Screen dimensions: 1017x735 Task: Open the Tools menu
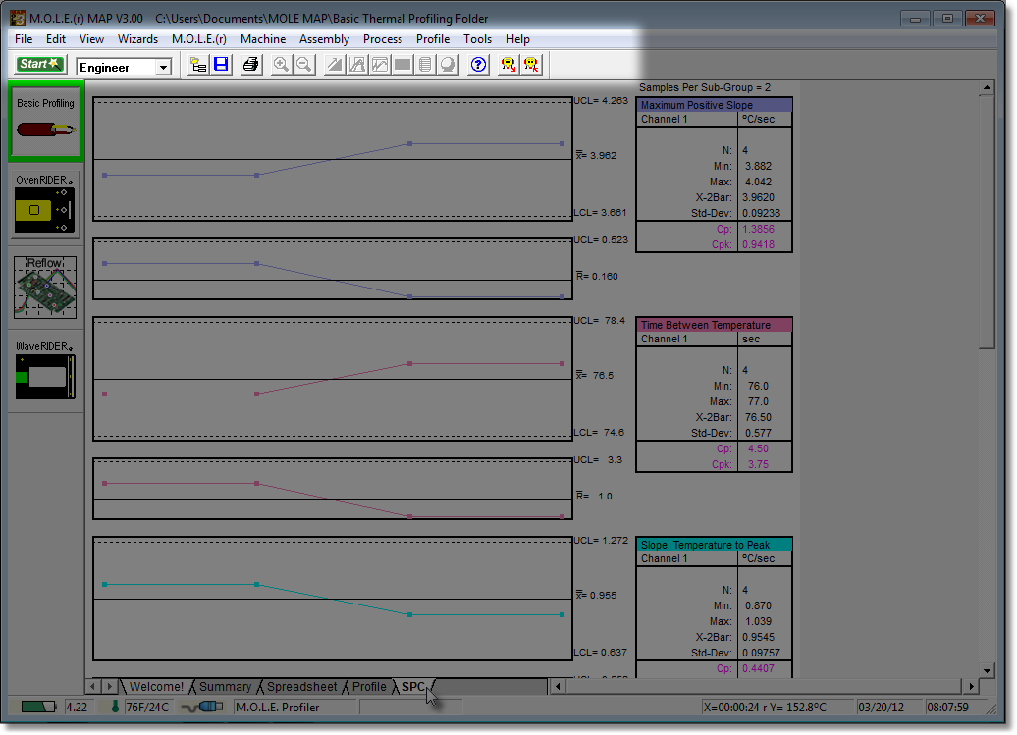pos(477,39)
